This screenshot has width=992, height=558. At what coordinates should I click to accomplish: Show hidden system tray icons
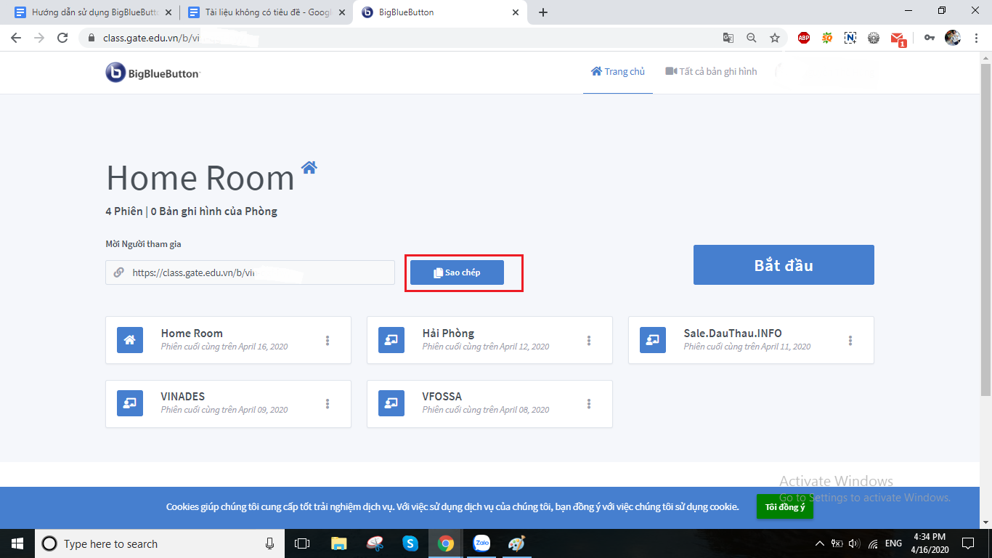(820, 543)
